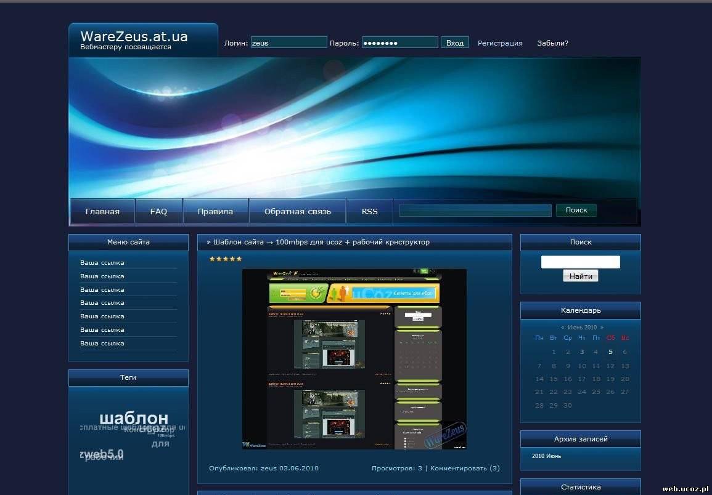
Task: Click the white search box above Найти
Action: (x=580, y=262)
